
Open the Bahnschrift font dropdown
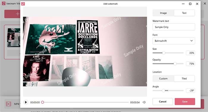tap(174, 41)
